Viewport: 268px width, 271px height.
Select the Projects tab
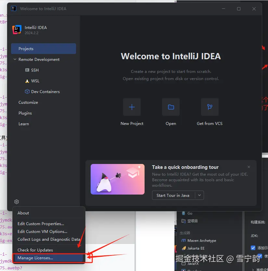44,49
